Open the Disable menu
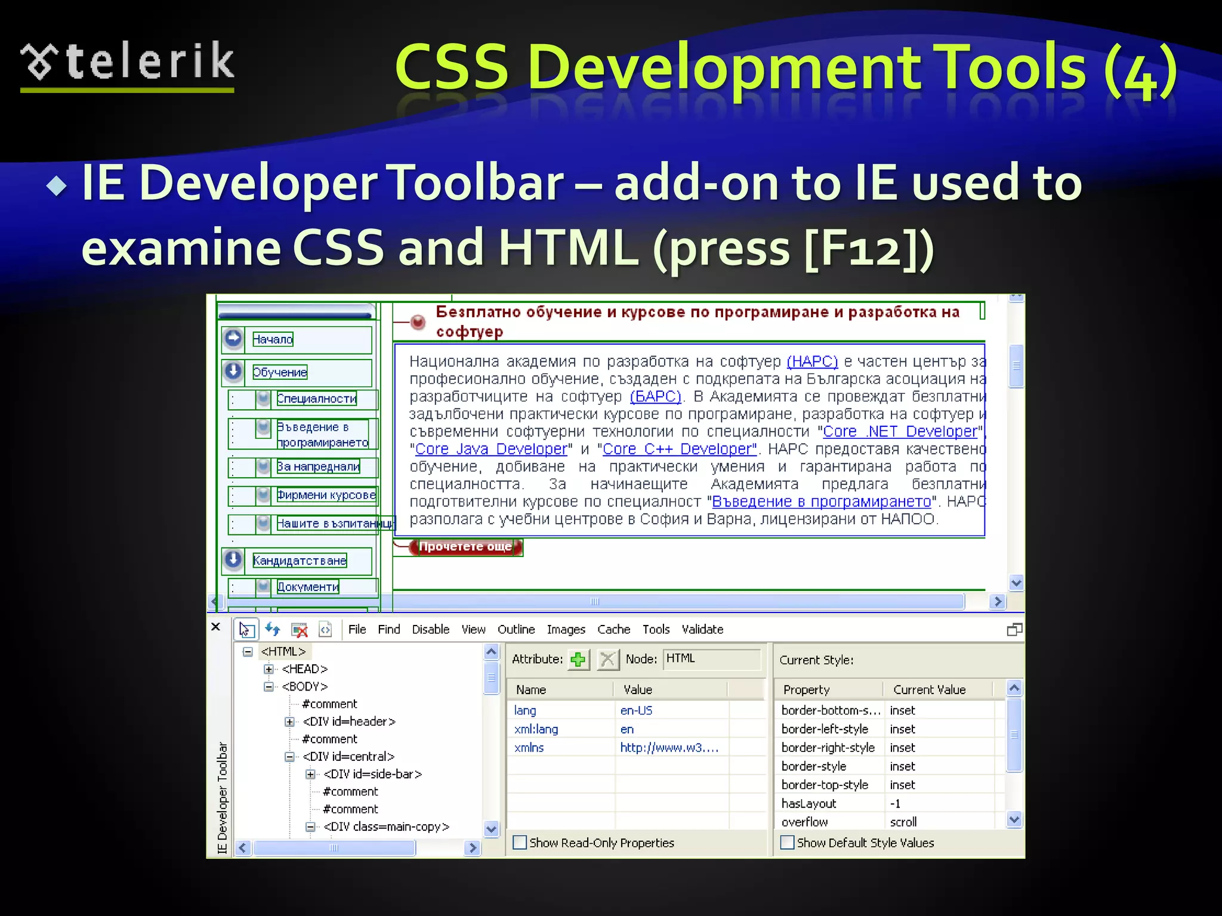 click(430, 630)
